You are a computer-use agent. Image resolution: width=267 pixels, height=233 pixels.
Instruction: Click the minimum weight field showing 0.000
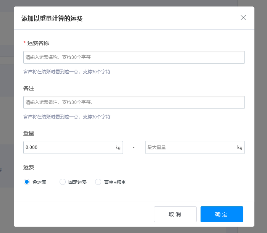click(69, 147)
